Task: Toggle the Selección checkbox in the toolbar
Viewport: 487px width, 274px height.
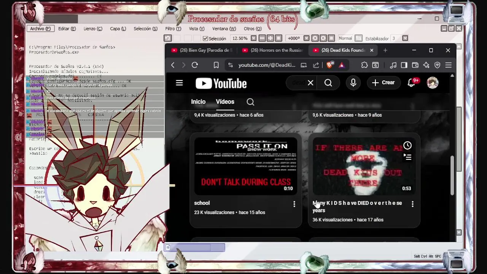Action: (205, 38)
